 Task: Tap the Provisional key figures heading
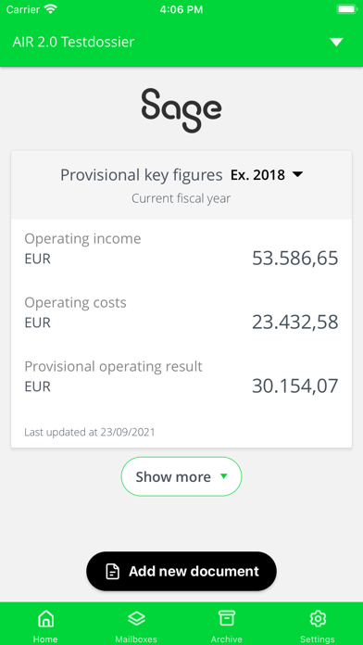(x=142, y=175)
